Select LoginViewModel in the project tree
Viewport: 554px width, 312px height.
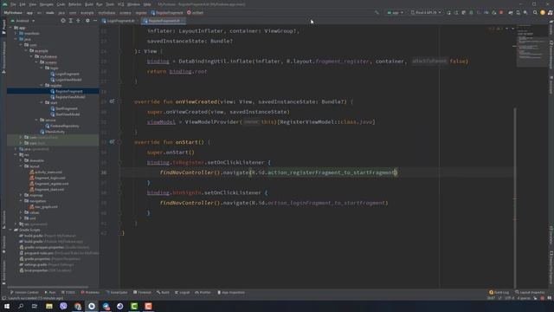(68, 80)
